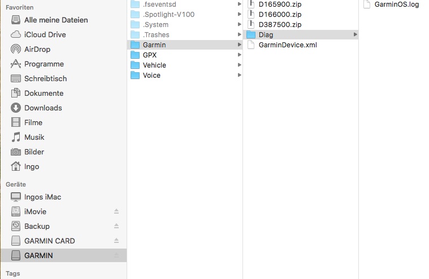This screenshot has width=429, height=279.
Task: Expand the Voice folder arrow
Action: (x=240, y=75)
